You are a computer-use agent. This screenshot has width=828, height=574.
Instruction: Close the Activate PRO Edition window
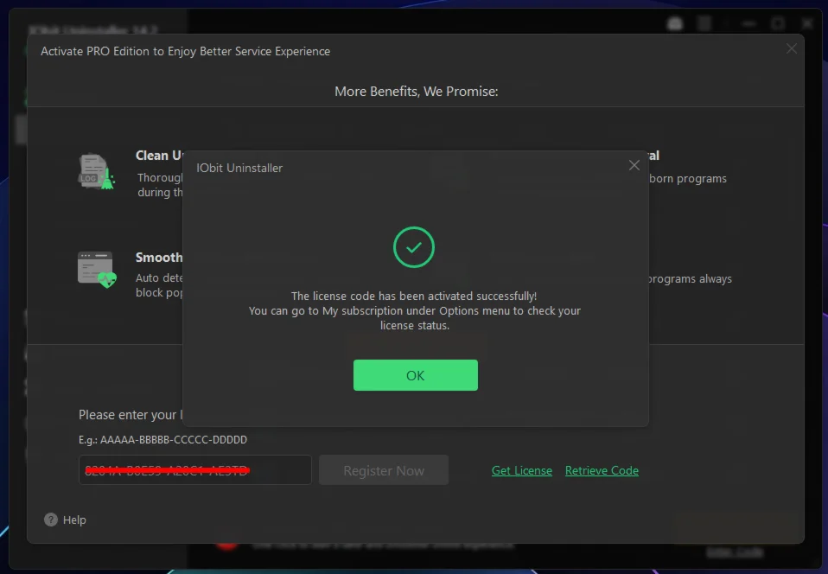coord(791,48)
